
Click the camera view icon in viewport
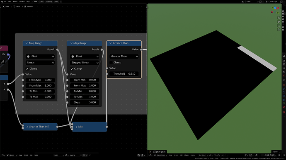pyautogui.click(x=279, y=26)
